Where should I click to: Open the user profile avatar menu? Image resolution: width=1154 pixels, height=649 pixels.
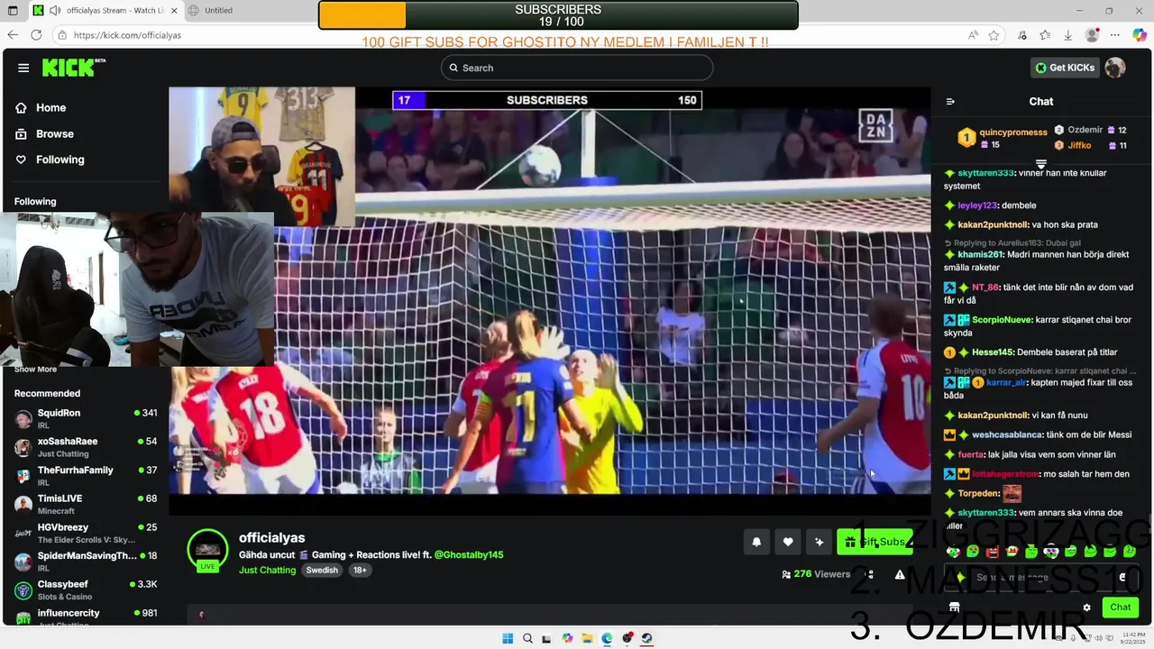(x=1115, y=68)
